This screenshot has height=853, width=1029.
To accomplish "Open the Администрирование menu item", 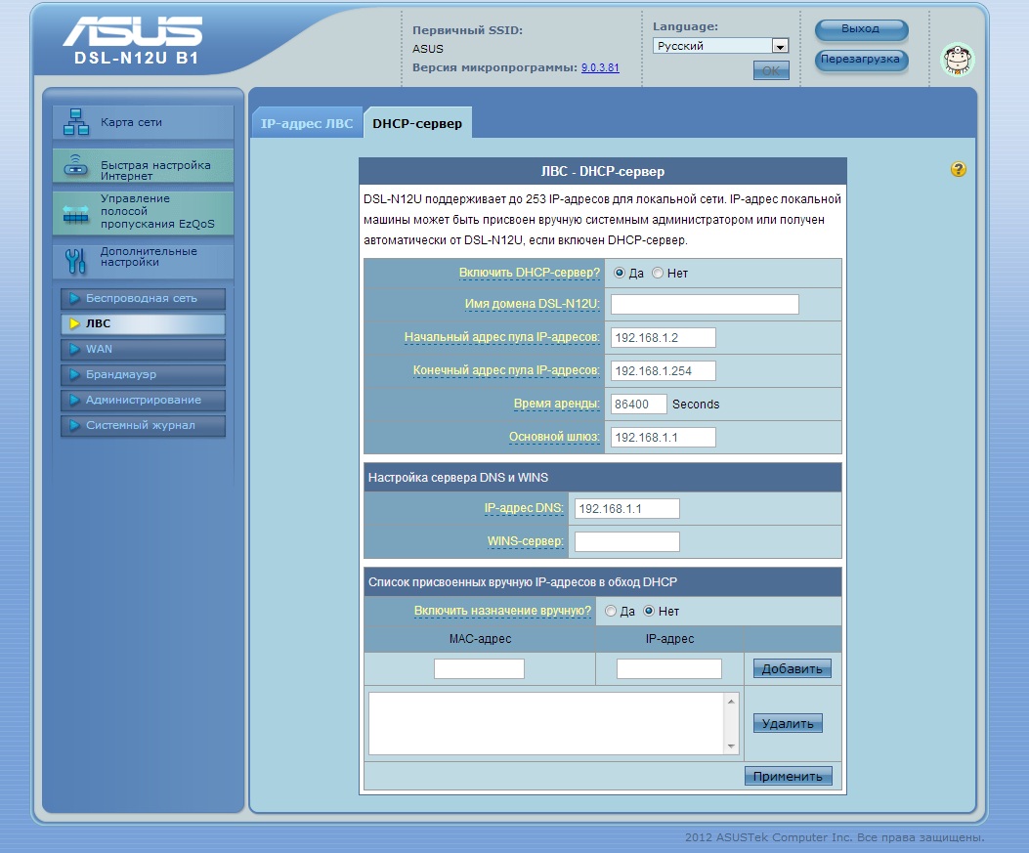I will pos(143,401).
